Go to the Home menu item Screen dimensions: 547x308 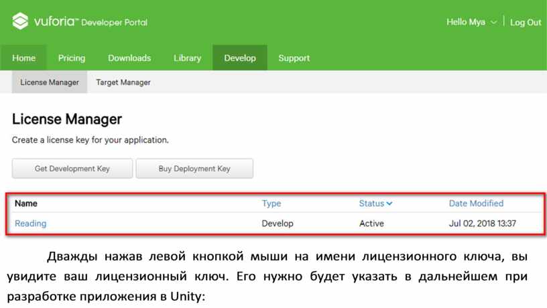pyautogui.click(x=23, y=58)
